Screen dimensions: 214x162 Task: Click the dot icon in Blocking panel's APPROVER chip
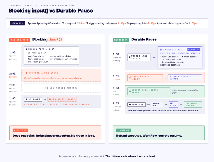[x=26, y=99]
